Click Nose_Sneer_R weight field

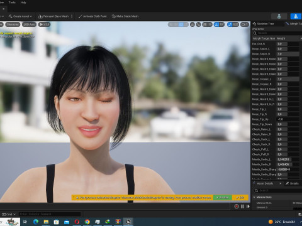click(x=288, y=54)
